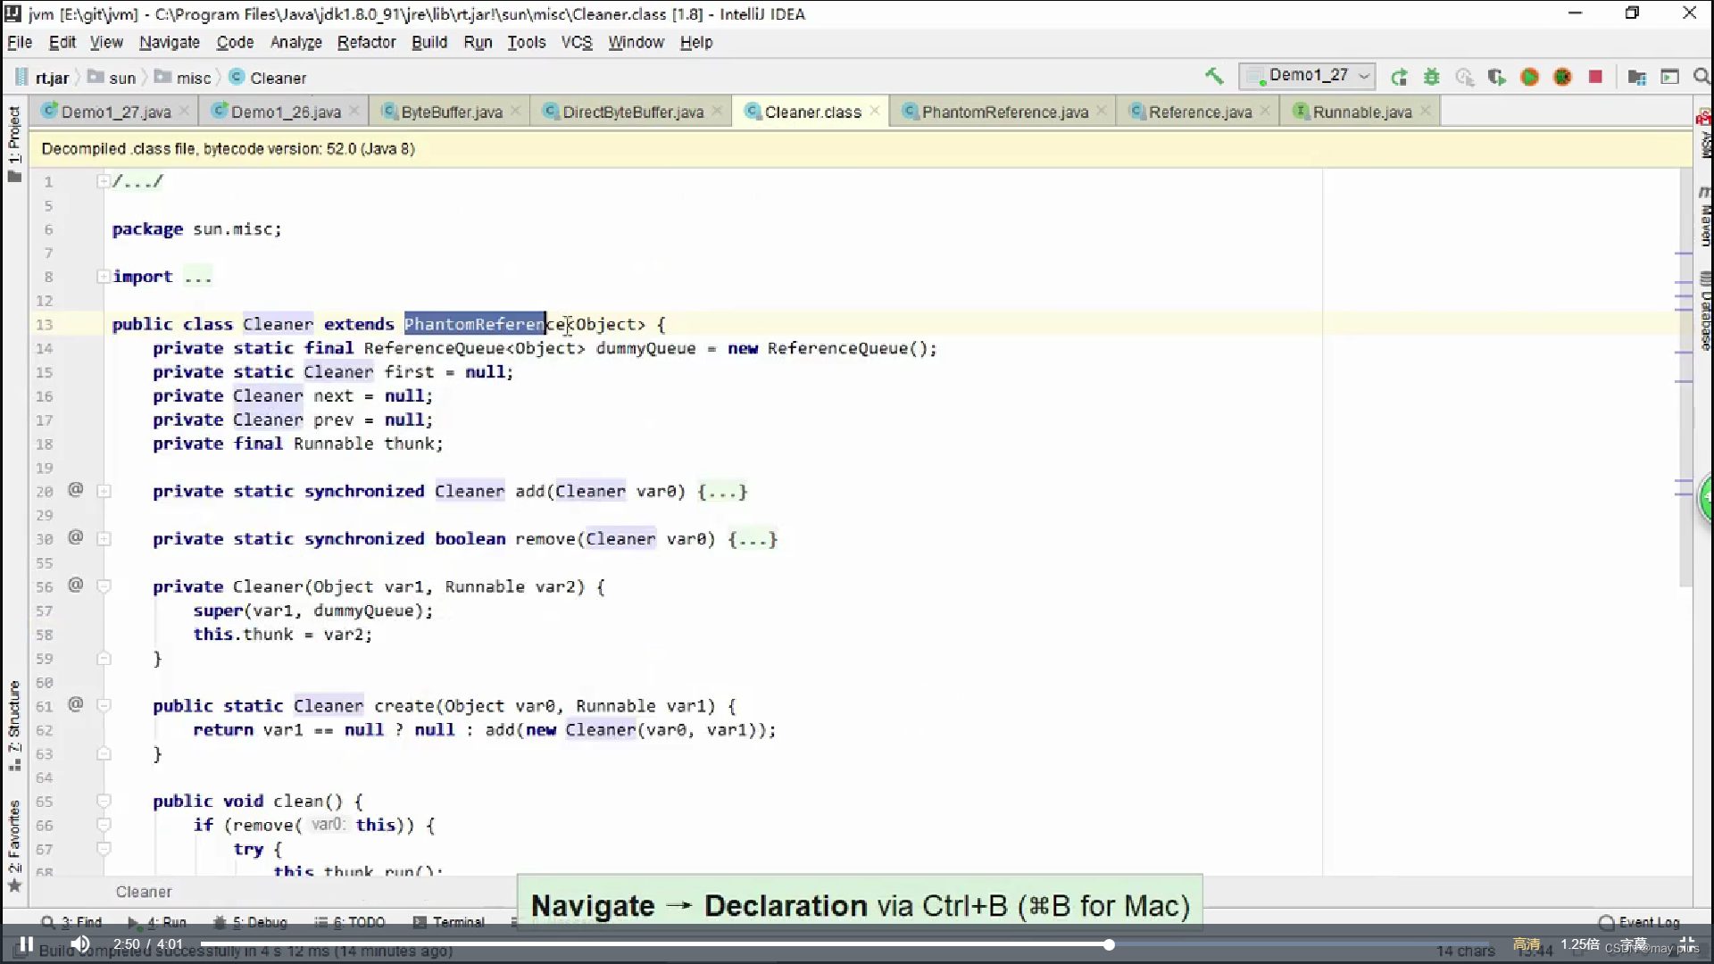Open the Run tool window
The width and height of the screenshot is (1714, 964).
(x=157, y=922)
